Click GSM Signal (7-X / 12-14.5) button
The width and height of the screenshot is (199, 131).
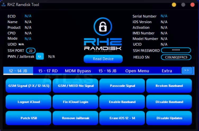coord(29,86)
